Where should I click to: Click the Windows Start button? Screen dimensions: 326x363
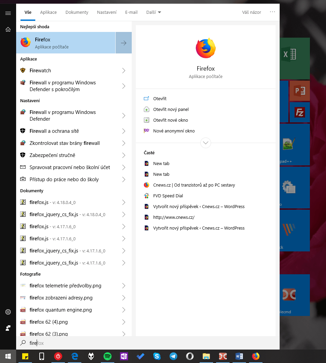pyautogui.click(x=8, y=356)
